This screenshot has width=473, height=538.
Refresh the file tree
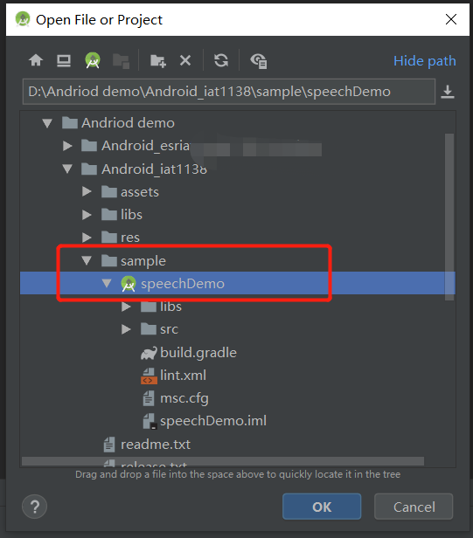point(221,60)
